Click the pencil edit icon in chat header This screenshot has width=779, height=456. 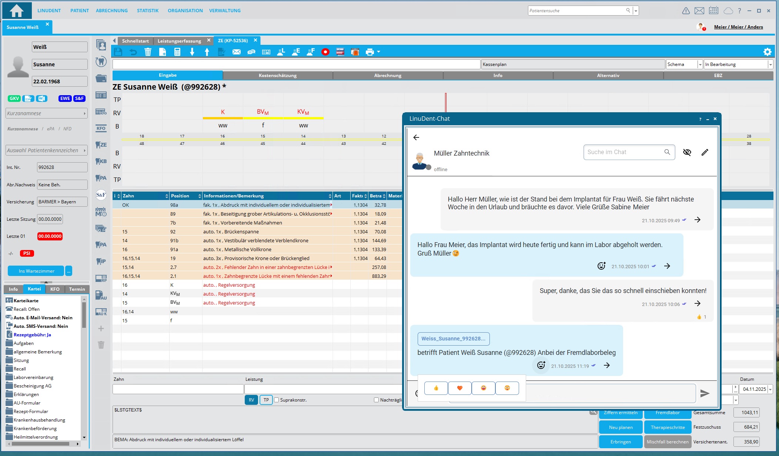pyautogui.click(x=705, y=152)
